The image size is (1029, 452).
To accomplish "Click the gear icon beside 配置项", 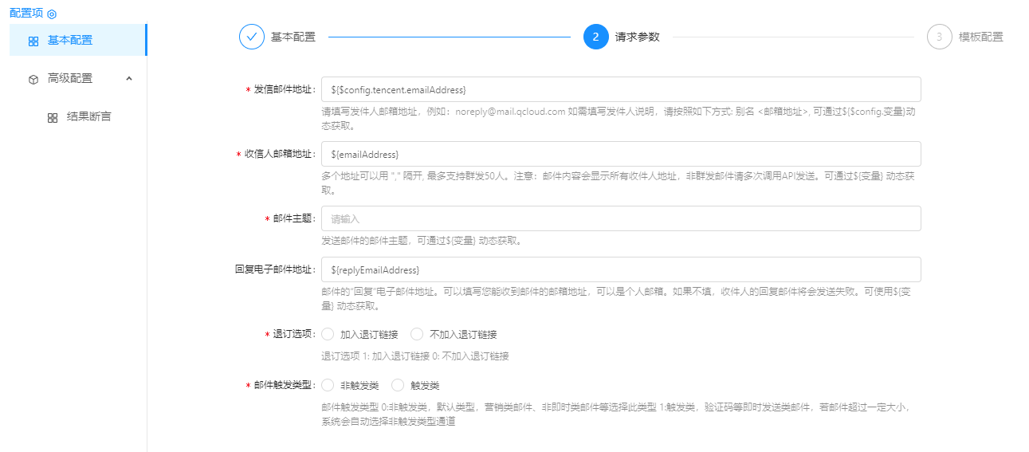I will pos(52,14).
